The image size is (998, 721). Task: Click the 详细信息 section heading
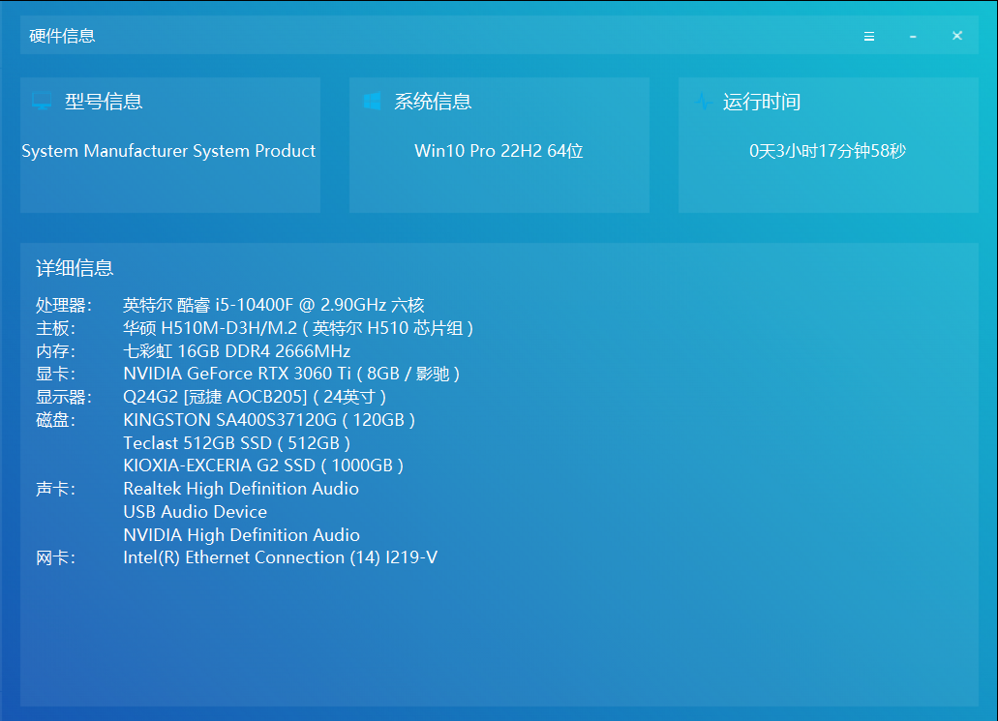[x=76, y=268]
